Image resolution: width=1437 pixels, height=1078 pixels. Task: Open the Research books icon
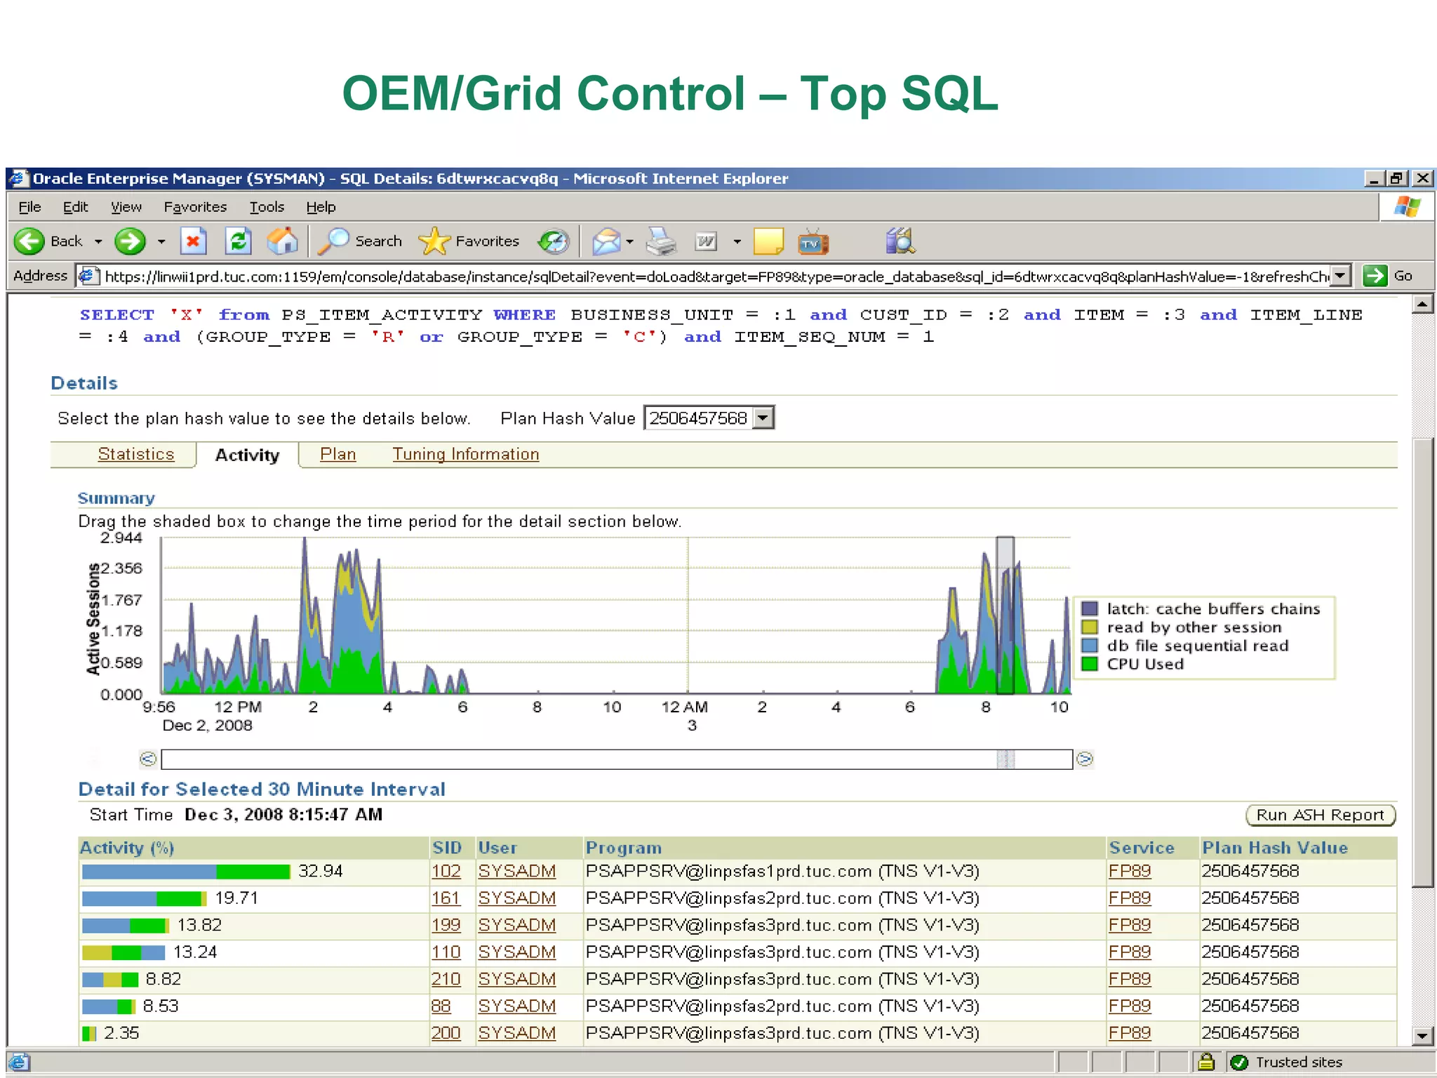pos(900,241)
